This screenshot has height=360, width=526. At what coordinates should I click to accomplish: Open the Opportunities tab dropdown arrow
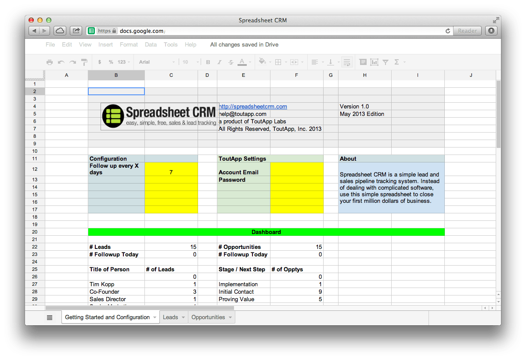[x=230, y=317]
